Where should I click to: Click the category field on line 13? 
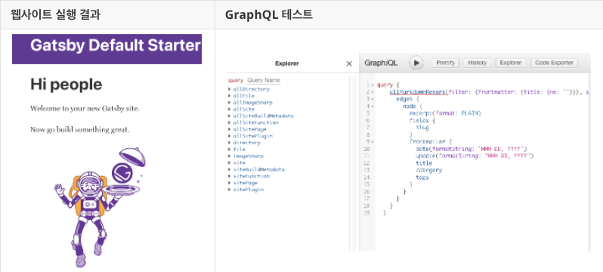click(428, 170)
